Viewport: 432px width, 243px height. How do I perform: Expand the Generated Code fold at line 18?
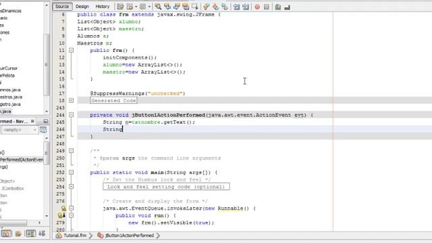(x=72, y=101)
